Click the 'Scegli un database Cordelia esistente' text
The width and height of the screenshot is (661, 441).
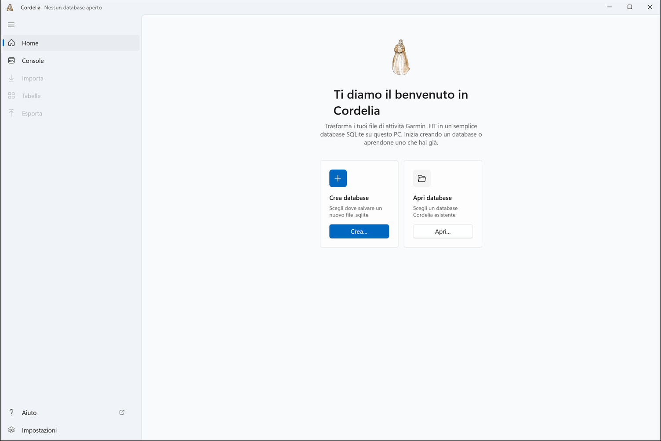[x=436, y=211]
